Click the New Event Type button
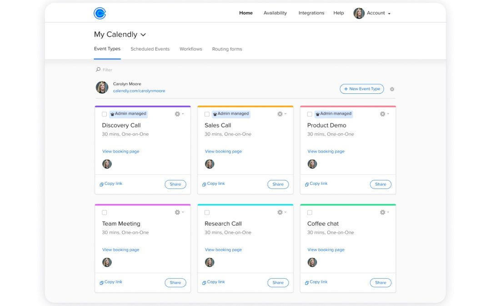This screenshot has width=491, height=306. [x=362, y=89]
